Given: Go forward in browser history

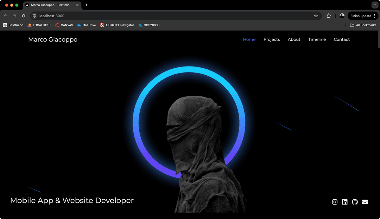Looking at the screenshot, I should click(x=14, y=16).
